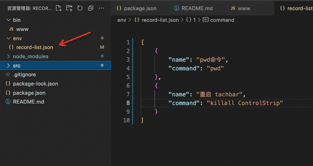Click the info icon beside README.md in tree
The width and height of the screenshot is (313, 166).
point(8,102)
